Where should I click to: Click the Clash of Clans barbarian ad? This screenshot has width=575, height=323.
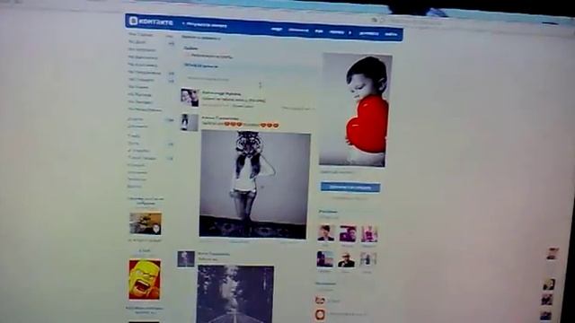point(145,280)
